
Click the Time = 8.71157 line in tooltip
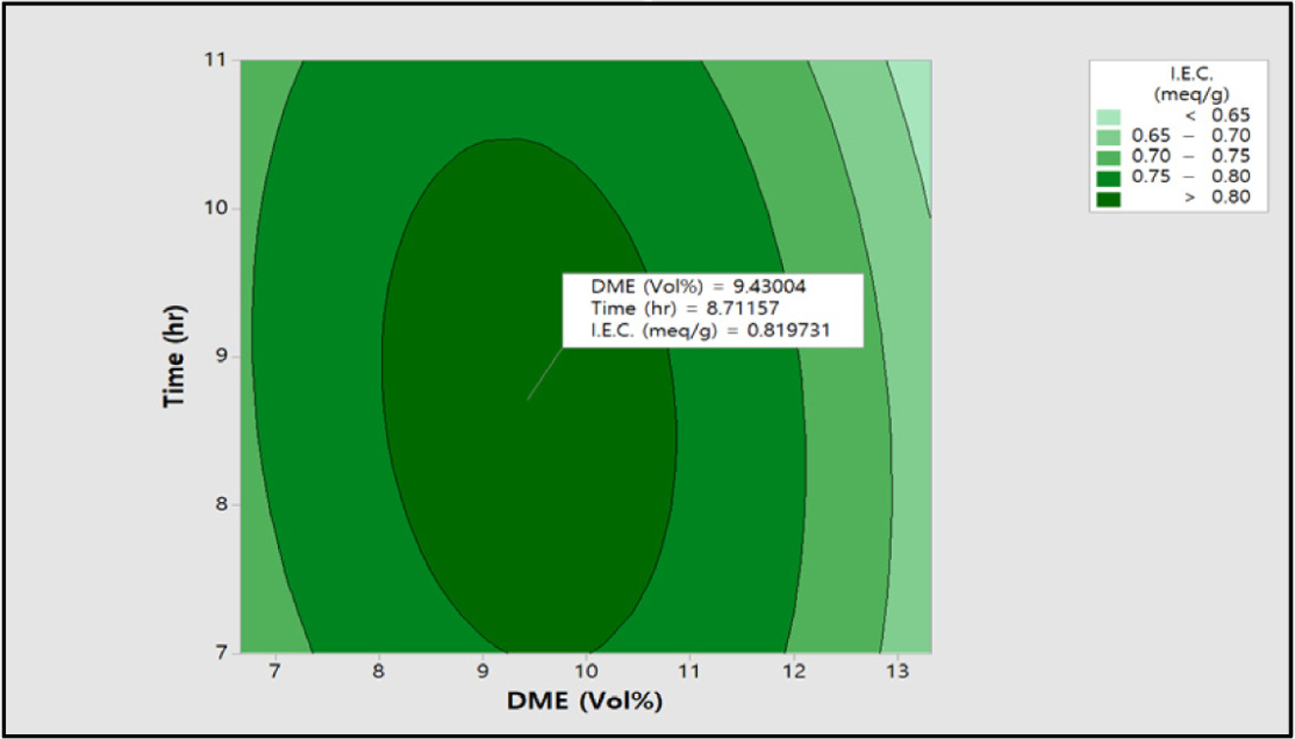[x=684, y=308]
